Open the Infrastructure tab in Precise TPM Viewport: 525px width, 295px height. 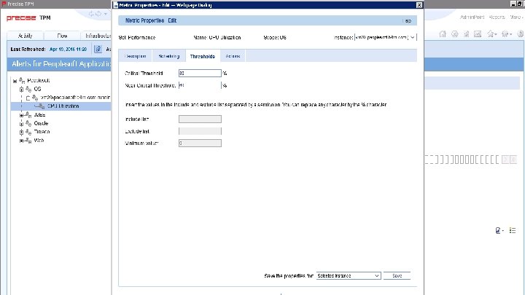tap(96, 36)
